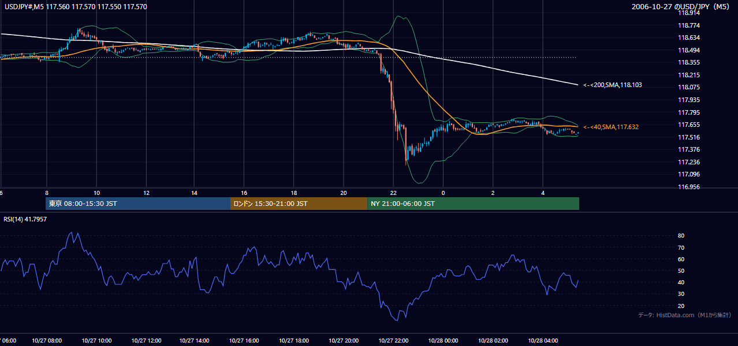The image size is (738, 346).
Task: Click the 10/27 20:00 date label
Action: pyautogui.click(x=344, y=341)
